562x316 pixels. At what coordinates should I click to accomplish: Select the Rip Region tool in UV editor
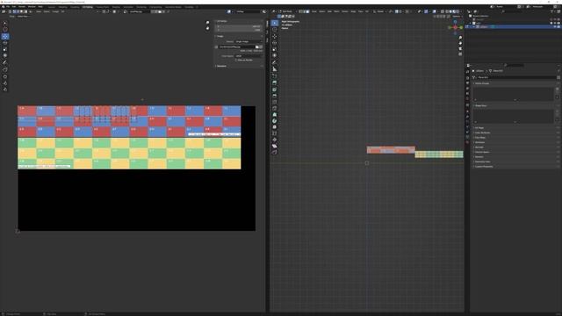[x=5, y=69]
